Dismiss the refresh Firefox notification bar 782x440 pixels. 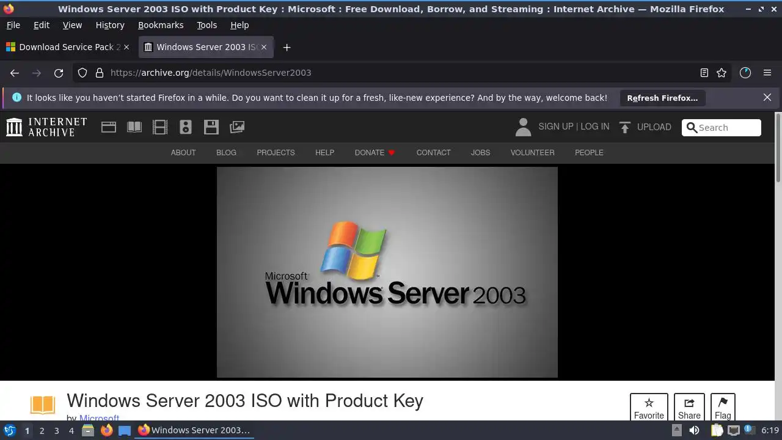[767, 97]
